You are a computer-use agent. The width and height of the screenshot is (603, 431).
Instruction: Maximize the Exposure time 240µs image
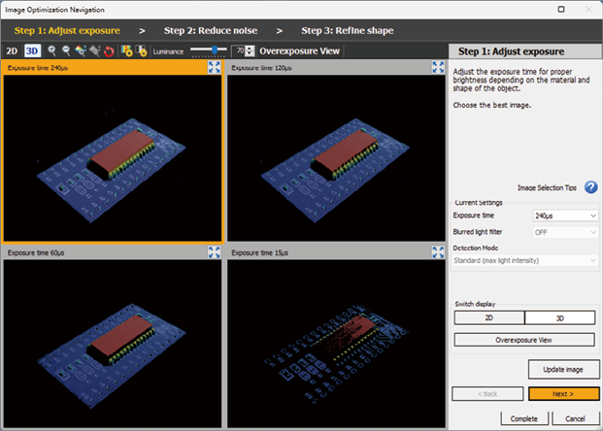[215, 68]
